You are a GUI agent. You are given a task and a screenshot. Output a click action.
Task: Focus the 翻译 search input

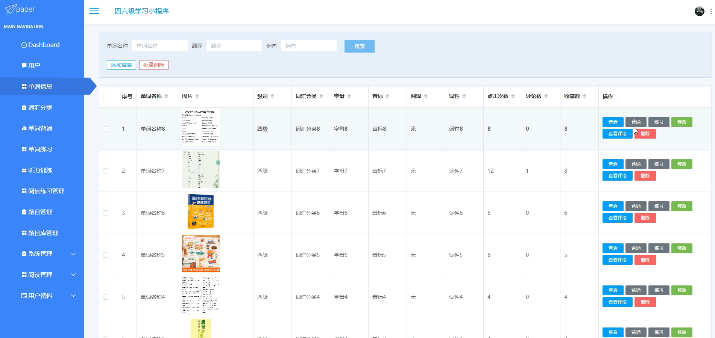[x=234, y=46]
